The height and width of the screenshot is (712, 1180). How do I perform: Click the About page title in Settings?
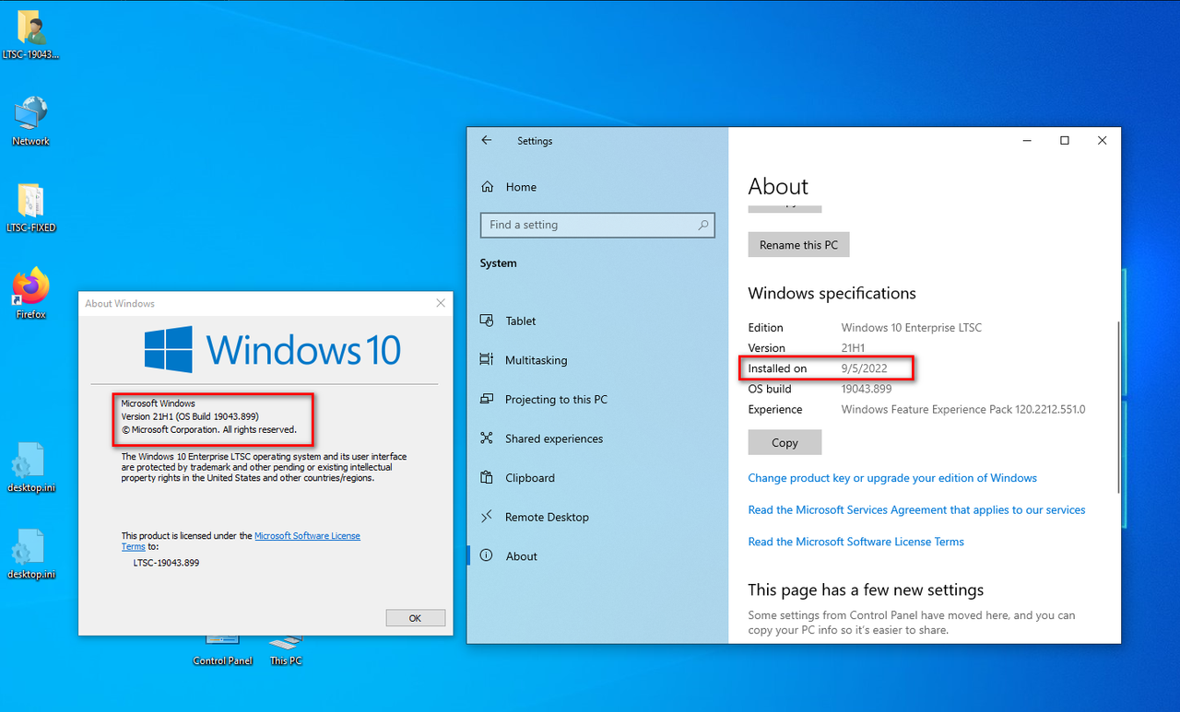pos(778,186)
